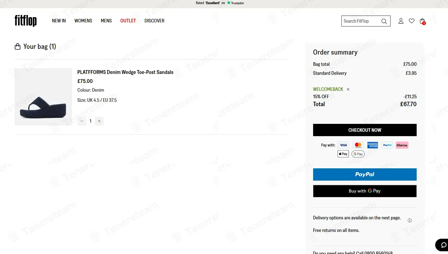Click the discount amount -£11.25
Screen dimensions: 448x254
pos(410,97)
